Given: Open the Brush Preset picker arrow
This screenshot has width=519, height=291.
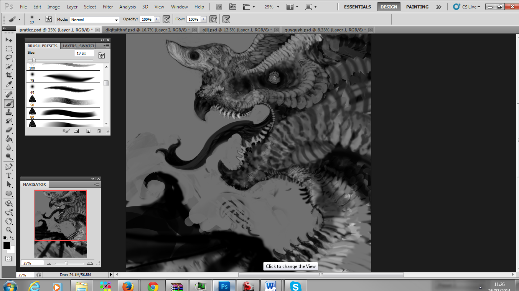Looking at the screenshot, I should pos(39,19).
